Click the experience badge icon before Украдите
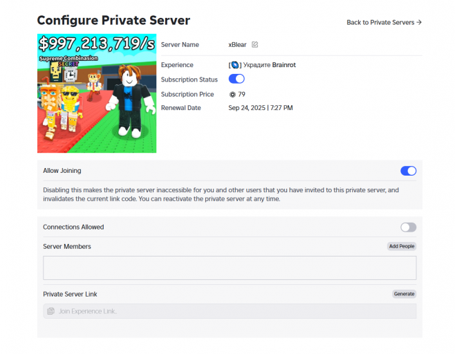Screen dimensions: 455x354 pos(234,65)
